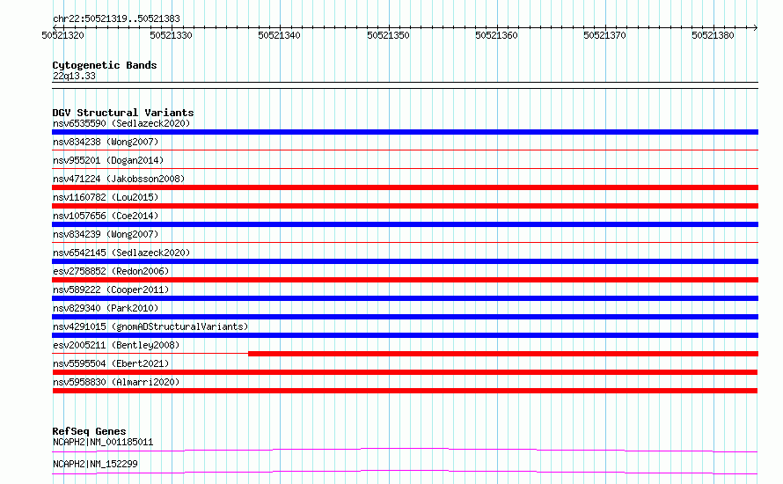Viewport: 783px width, 484px height.
Task: Click ruler tick label 50521340
Action: [279, 35]
